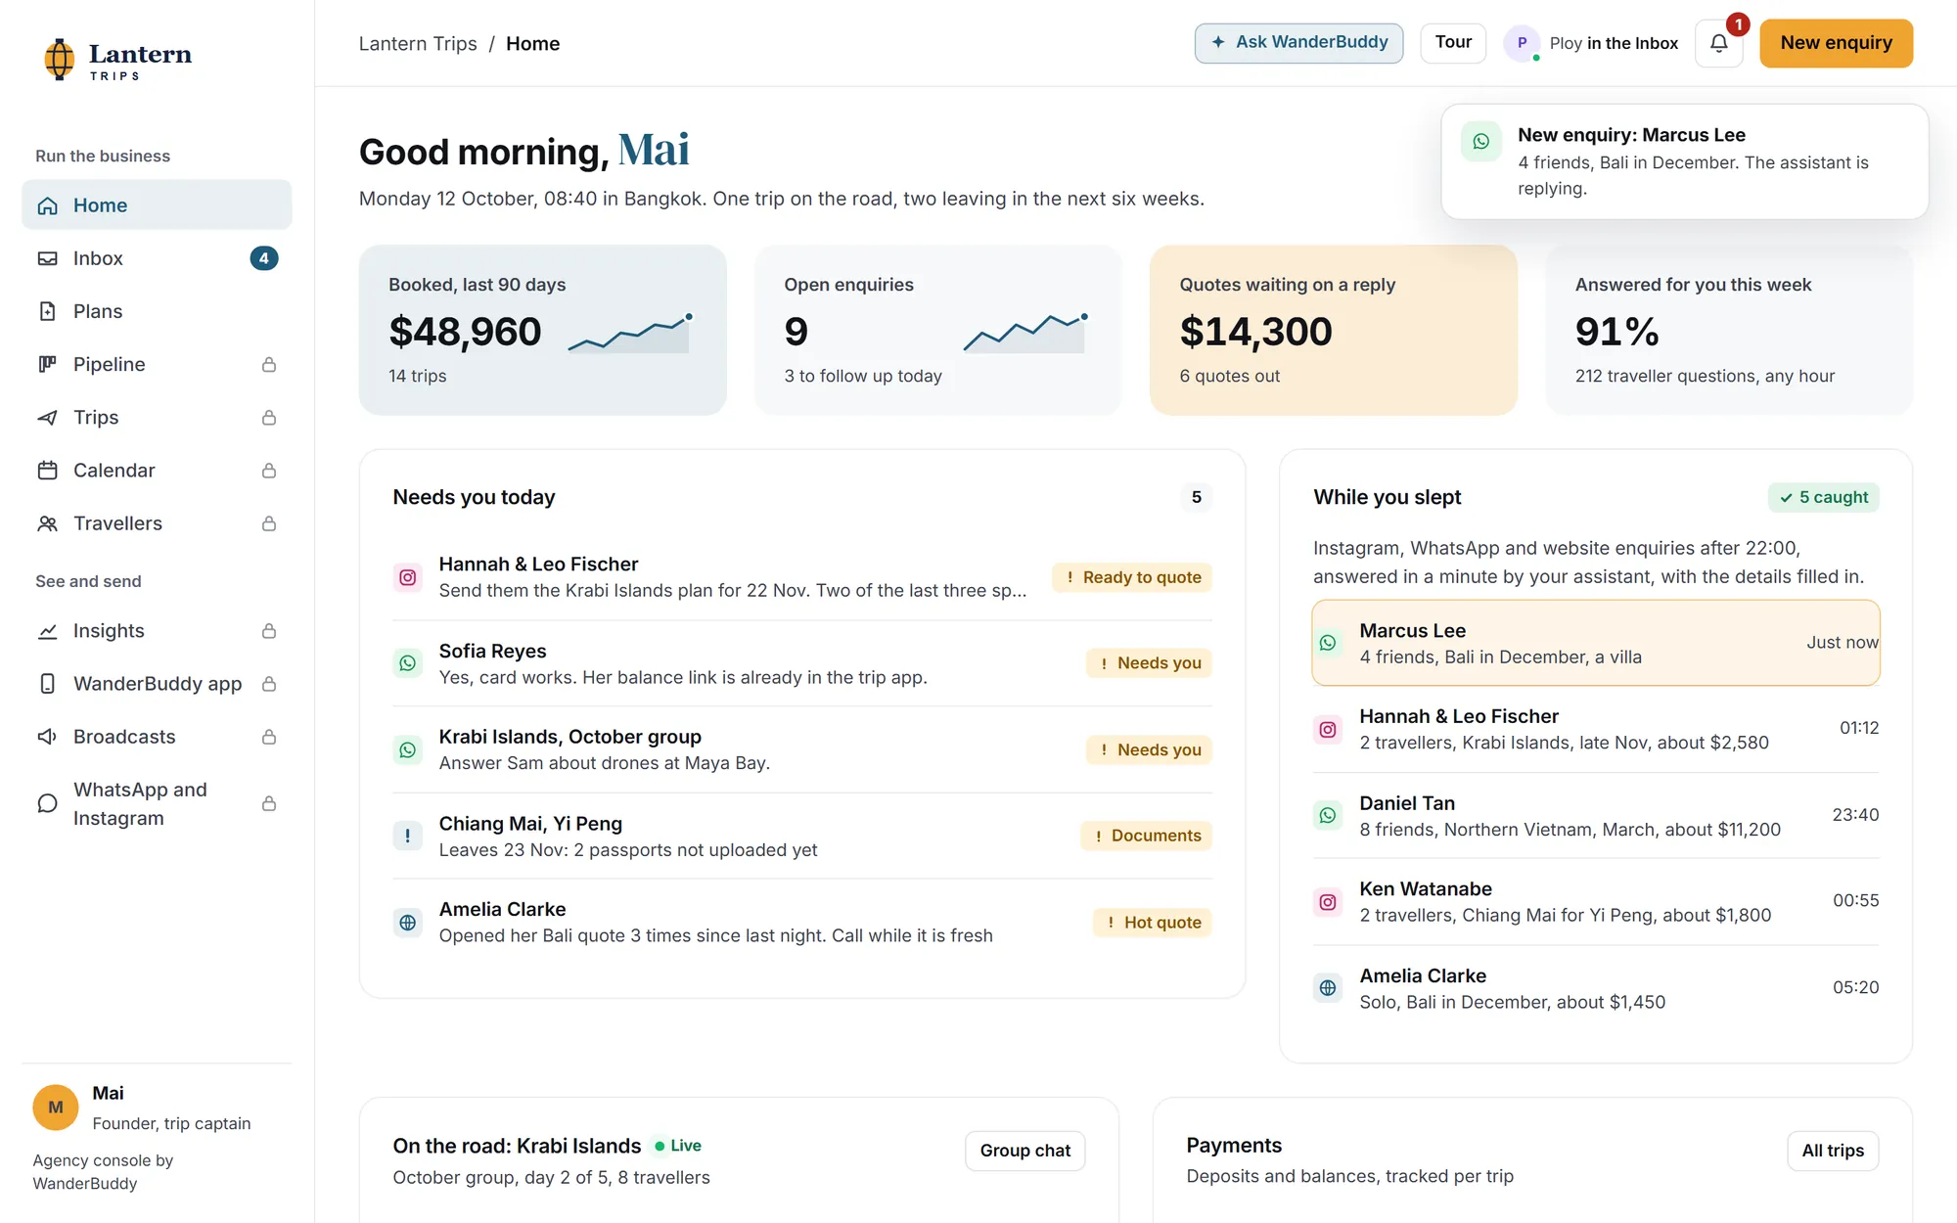Image resolution: width=1957 pixels, height=1223 pixels.
Task: Click lock icon next to Broadcasts
Action: click(269, 737)
